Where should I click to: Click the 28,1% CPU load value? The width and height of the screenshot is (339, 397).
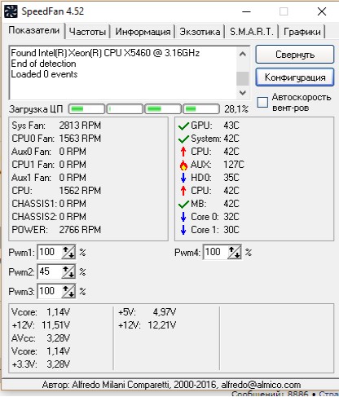[x=236, y=109]
